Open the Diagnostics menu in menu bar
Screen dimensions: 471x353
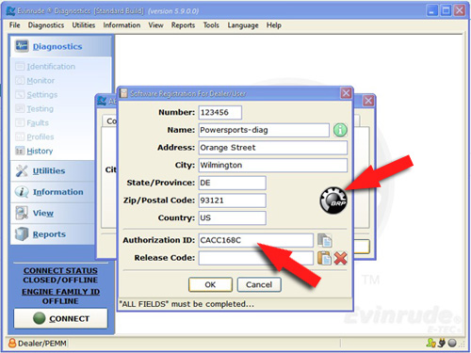pyautogui.click(x=46, y=25)
